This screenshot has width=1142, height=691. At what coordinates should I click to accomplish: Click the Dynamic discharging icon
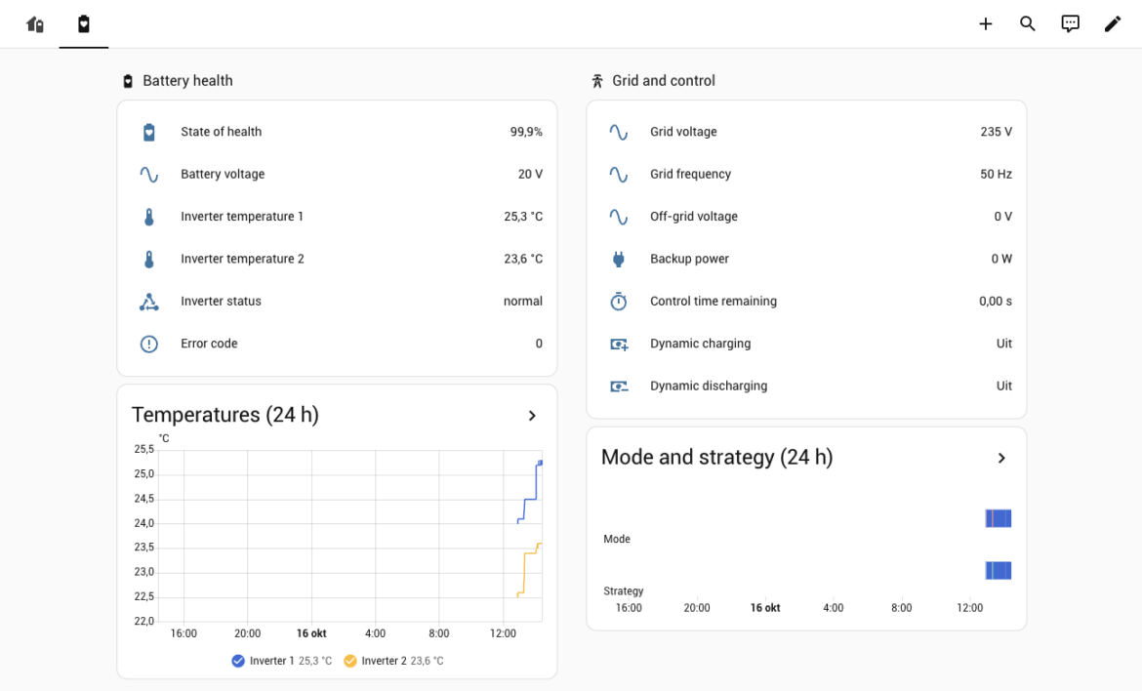(x=619, y=386)
